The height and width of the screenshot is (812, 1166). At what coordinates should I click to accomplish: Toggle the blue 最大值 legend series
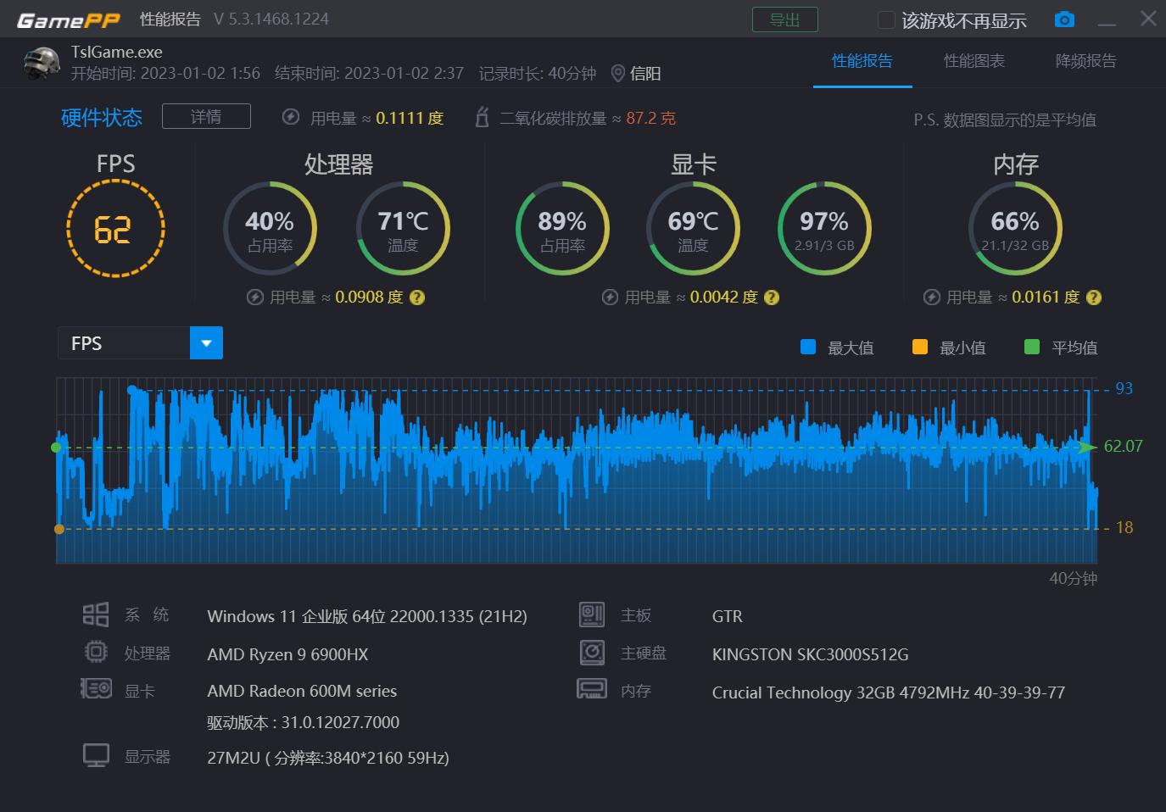(808, 347)
